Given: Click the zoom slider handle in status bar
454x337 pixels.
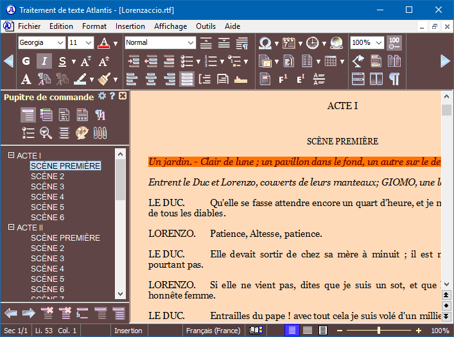Looking at the screenshot, I should tap(379, 330).
